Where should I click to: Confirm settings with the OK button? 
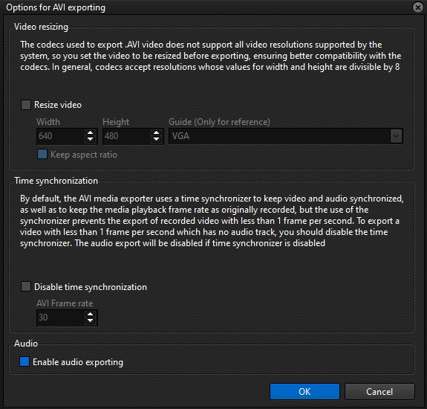(304, 392)
